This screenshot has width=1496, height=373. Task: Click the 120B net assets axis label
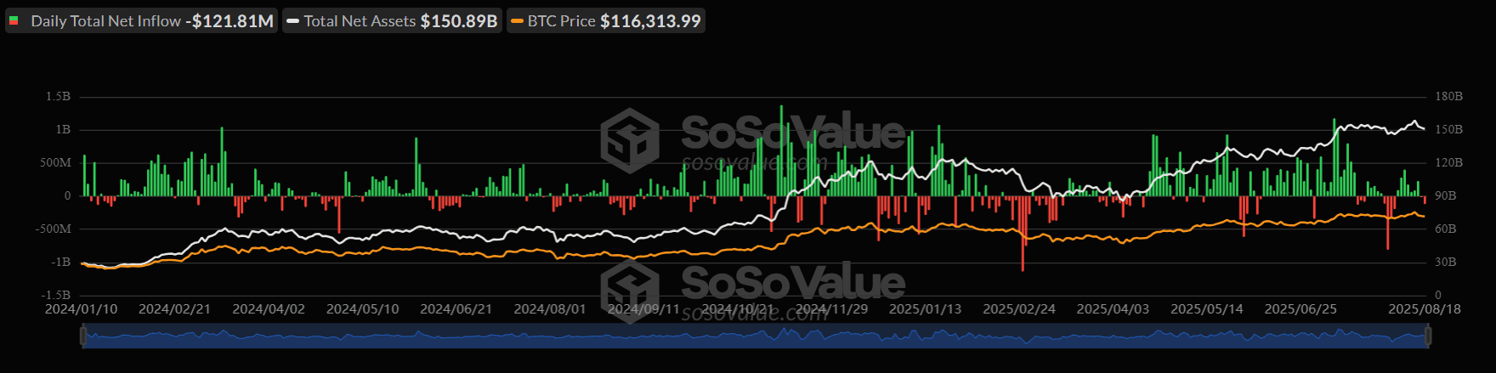tap(1449, 163)
